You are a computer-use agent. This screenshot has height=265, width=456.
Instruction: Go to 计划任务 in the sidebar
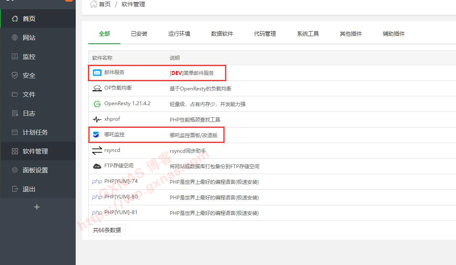[35, 132]
